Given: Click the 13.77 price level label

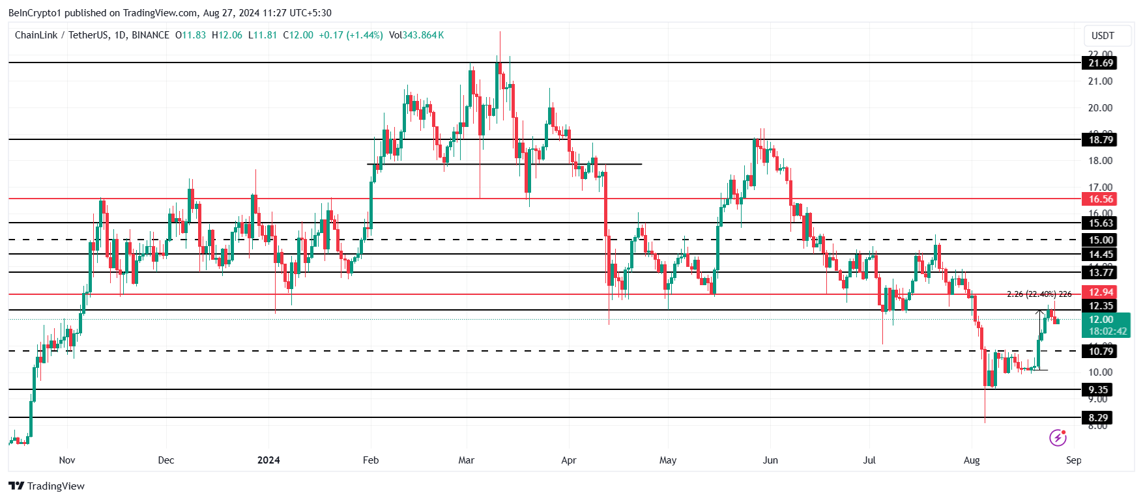Looking at the screenshot, I should 1100,273.
